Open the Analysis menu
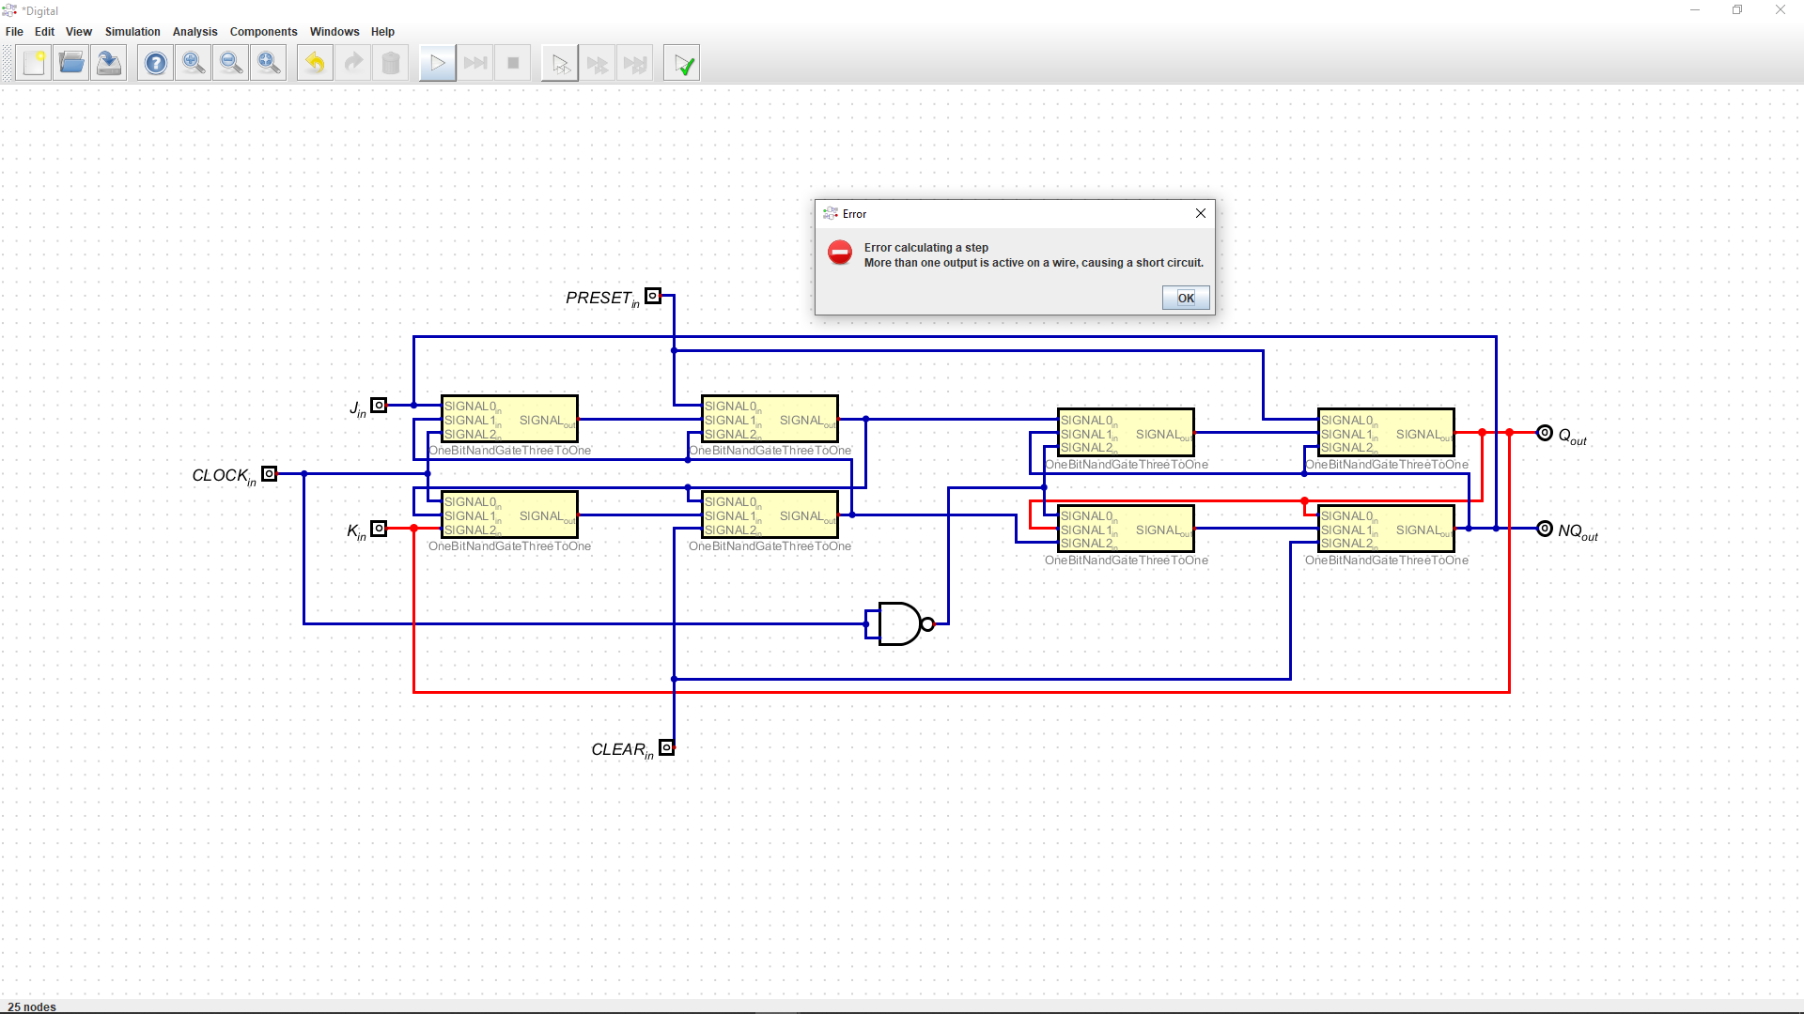The height and width of the screenshot is (1014, 1804). [194, 31]
